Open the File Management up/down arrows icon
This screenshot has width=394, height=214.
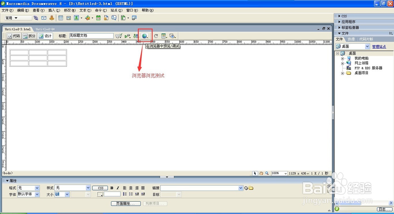tap(136, 36)
